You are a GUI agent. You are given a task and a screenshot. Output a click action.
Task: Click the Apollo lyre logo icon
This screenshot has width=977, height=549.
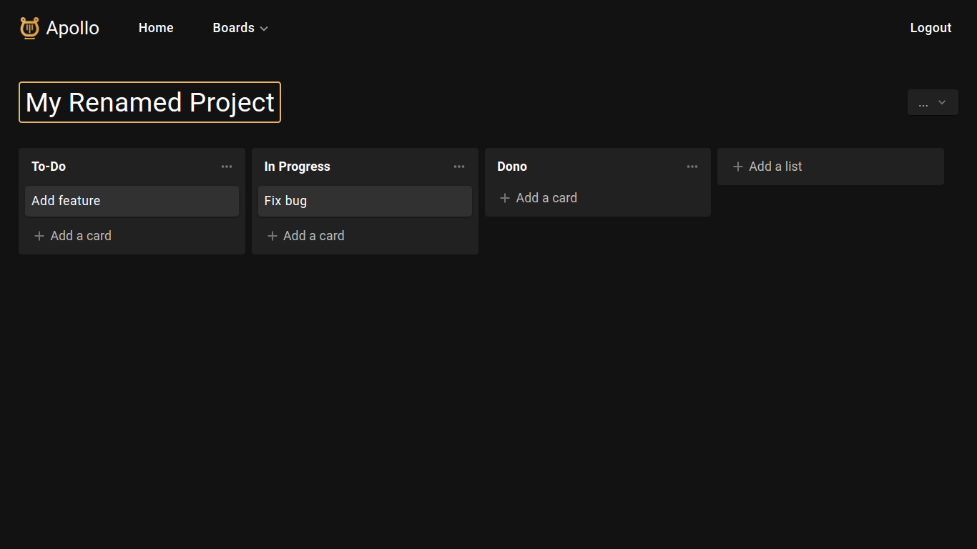click(29, 28)
